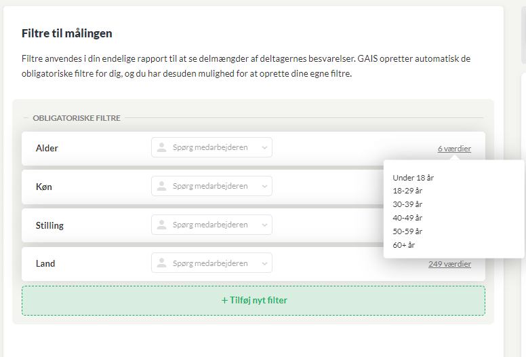
Task: Select '30-39 år' in the values popup
Action: [407, 204]
